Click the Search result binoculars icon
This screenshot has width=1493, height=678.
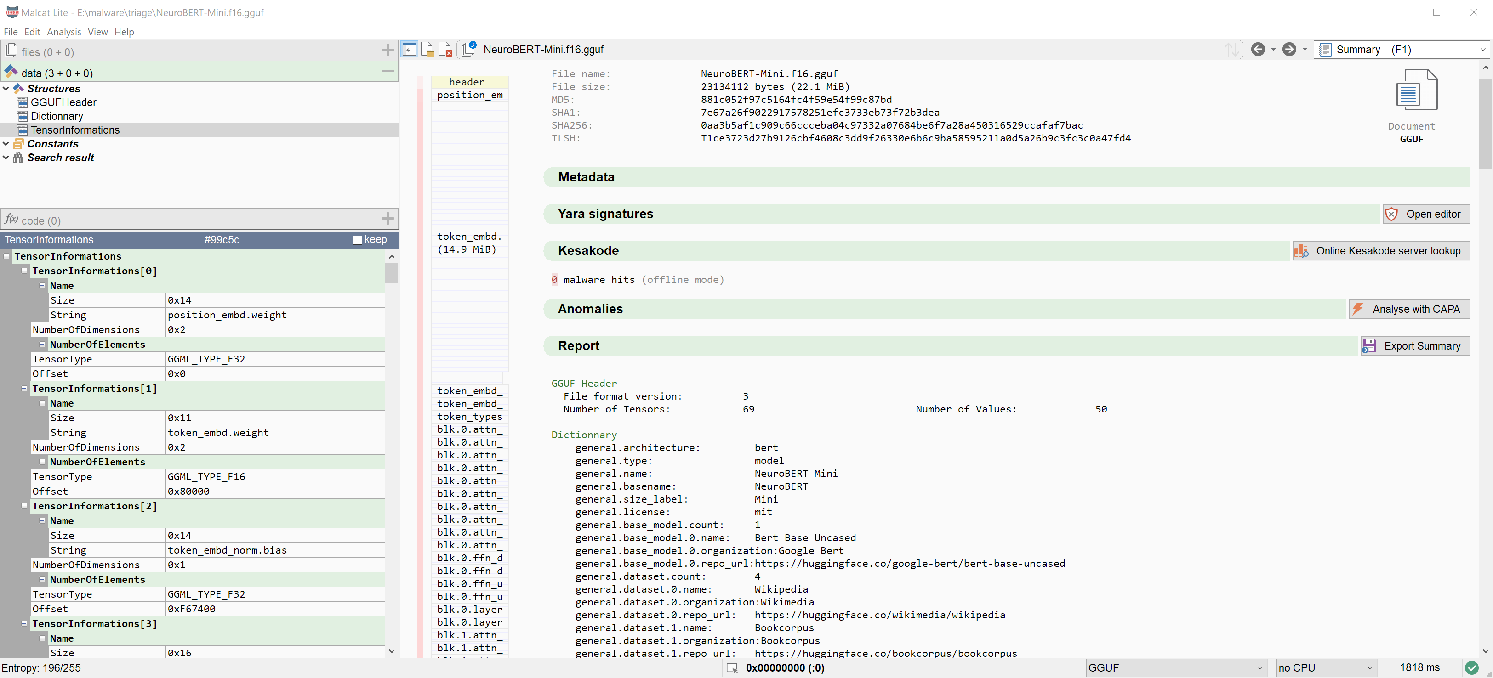18,158
